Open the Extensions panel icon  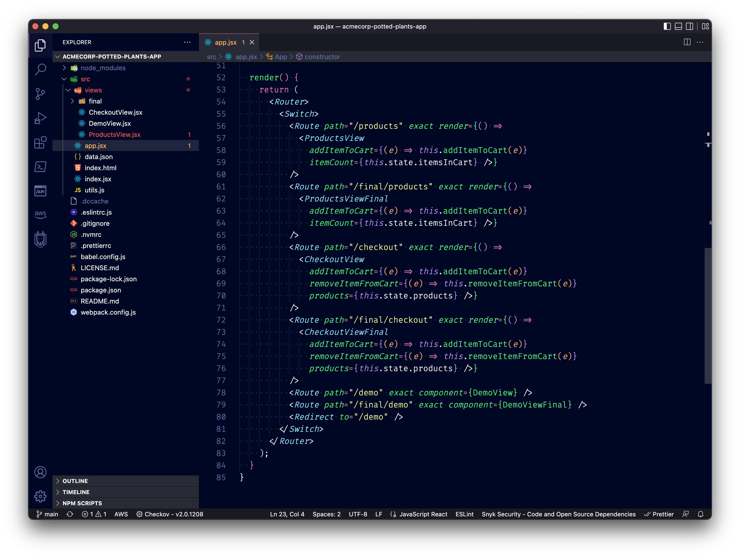(40, 143)
